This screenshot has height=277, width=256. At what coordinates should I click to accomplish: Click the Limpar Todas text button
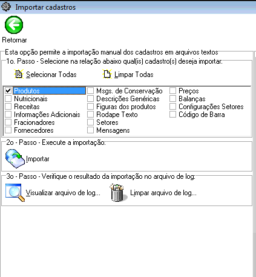click(134, 75)
